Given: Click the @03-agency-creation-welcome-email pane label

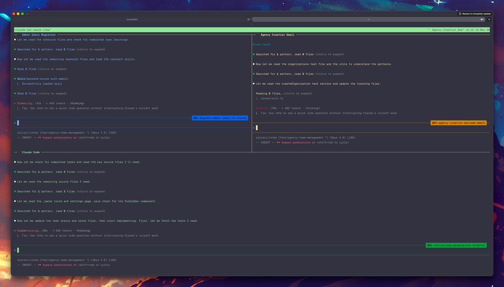Looking at the screenshot, I should pyautogui.click(x=459, y=123).
